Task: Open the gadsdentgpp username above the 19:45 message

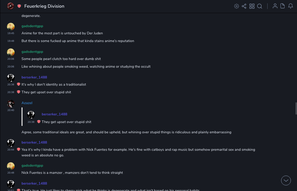Action: pyautogui.click(x=32, y=26)
